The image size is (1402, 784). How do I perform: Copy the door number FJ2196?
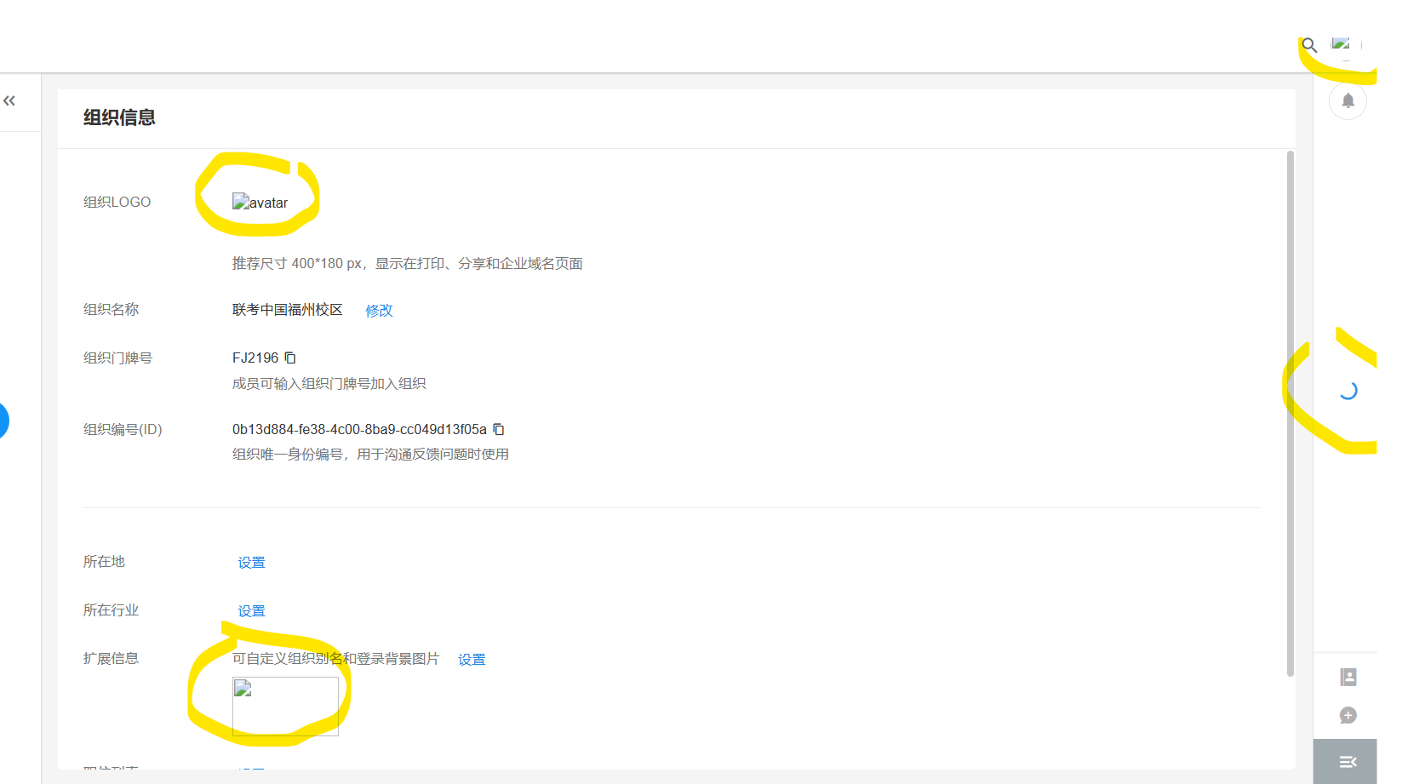click(290, 358)
